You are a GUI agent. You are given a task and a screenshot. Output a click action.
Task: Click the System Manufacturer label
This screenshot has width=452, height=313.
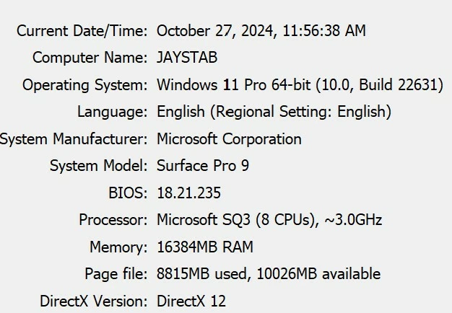[x=74, y=139]
